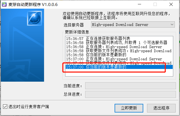The width and height of the screenshot is (180, 116).
Task: Click the 当前进度 progress bar
Action: (x=131, y=86)
